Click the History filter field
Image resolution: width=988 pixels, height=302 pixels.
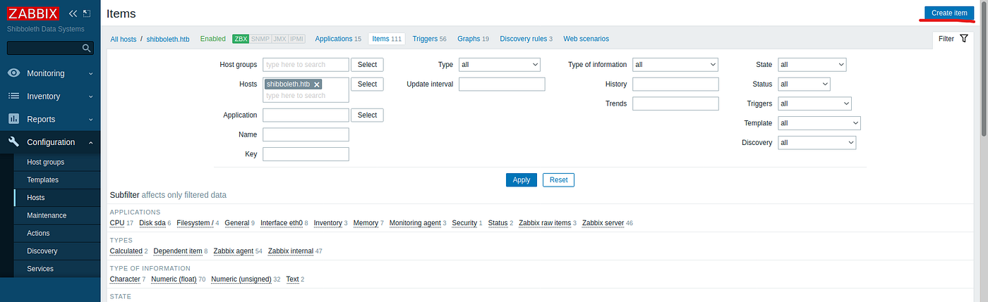(675, 84)
